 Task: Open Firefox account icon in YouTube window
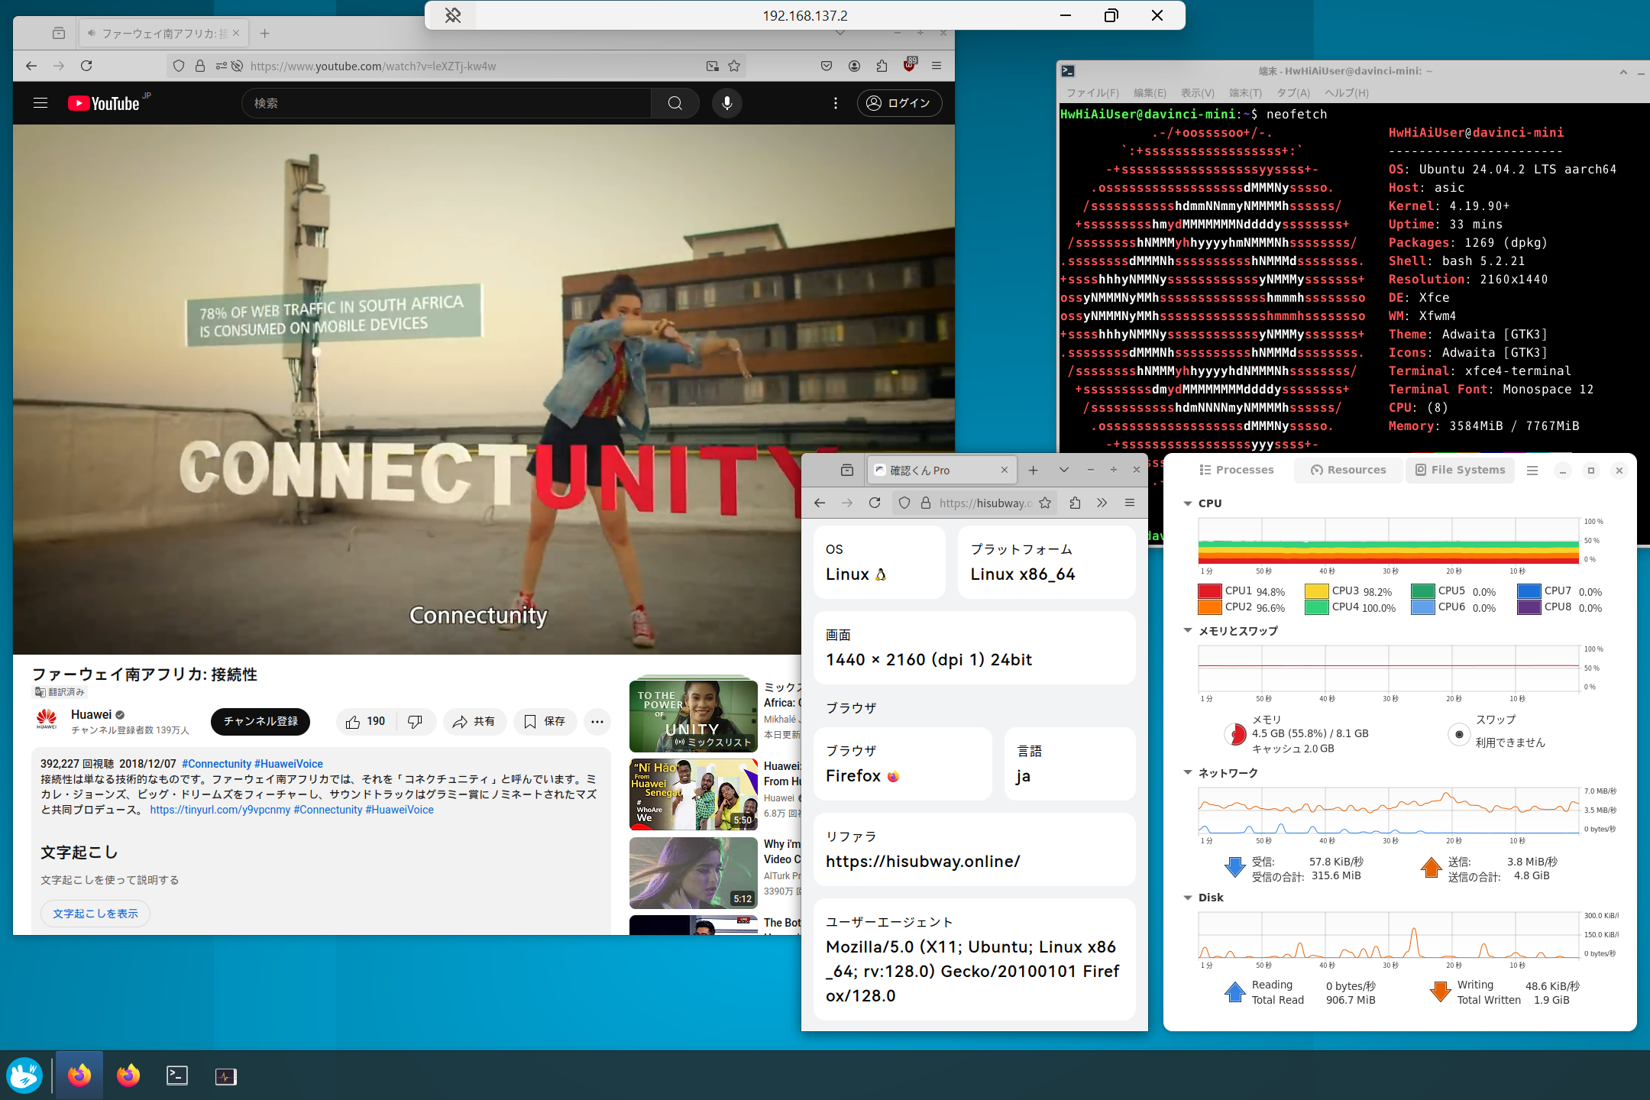(854, 66)
